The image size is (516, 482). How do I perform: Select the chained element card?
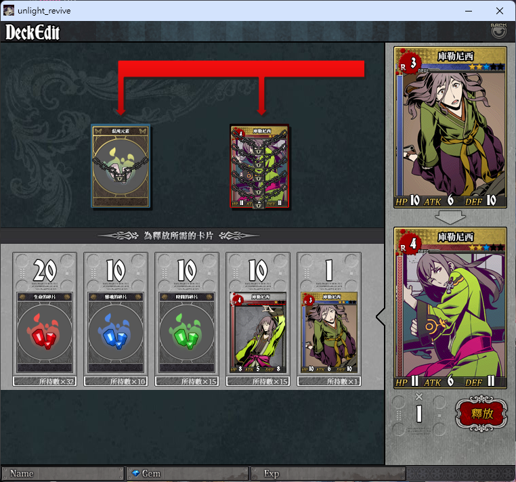pos(121,166)
